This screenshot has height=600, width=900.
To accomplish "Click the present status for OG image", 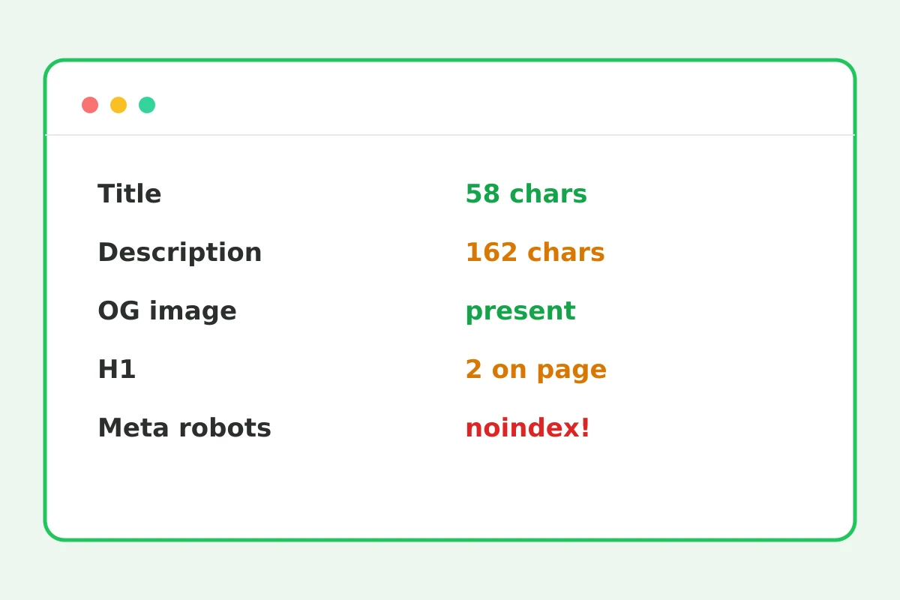I will point(520,311).
